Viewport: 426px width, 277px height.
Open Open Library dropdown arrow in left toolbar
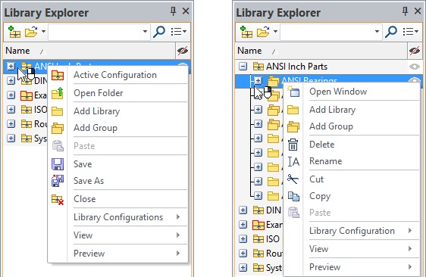[43, 32]
